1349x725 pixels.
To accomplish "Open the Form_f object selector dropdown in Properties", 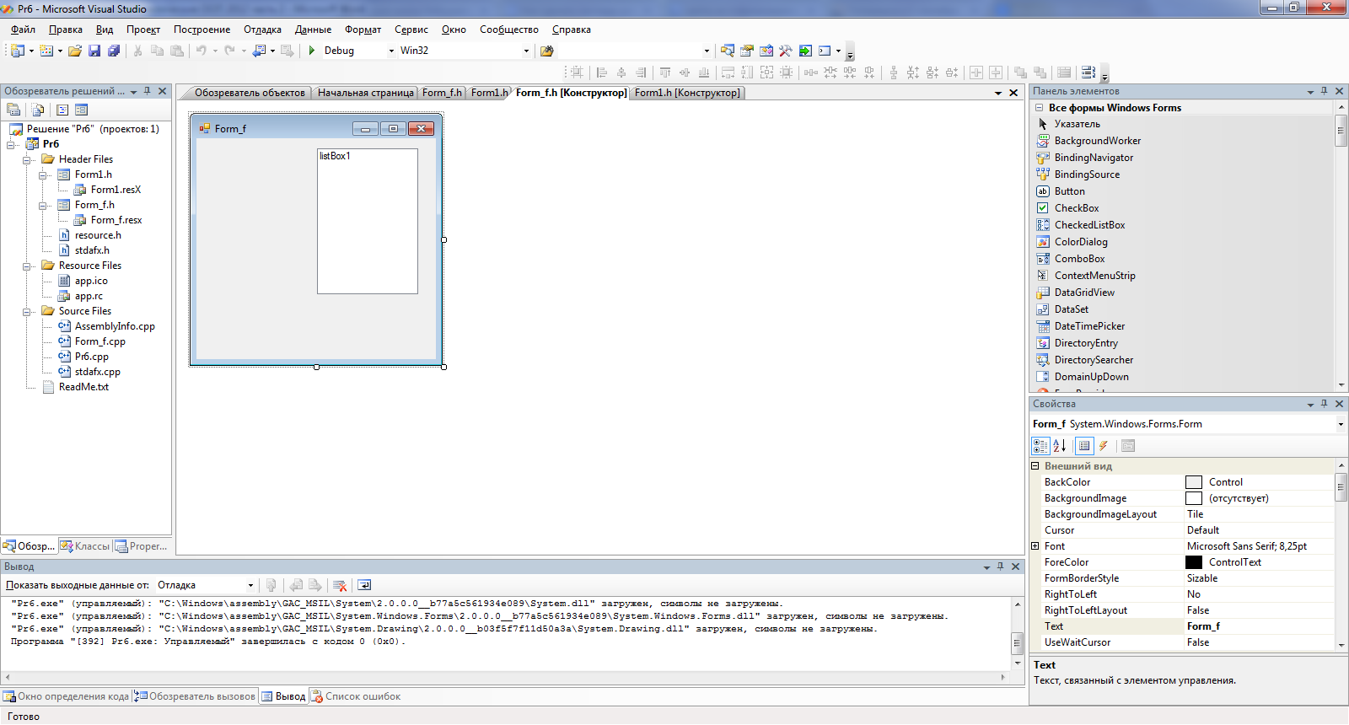I will [1341, 424].
